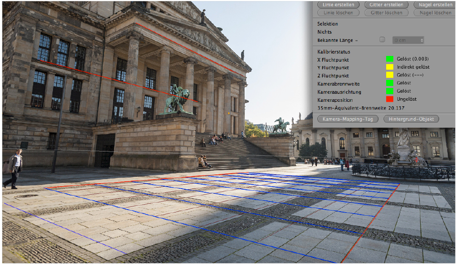Click the green X Fluchtpunkt status swatch
Viewport: 457px width, 266px height.
[x=390, y=59]
